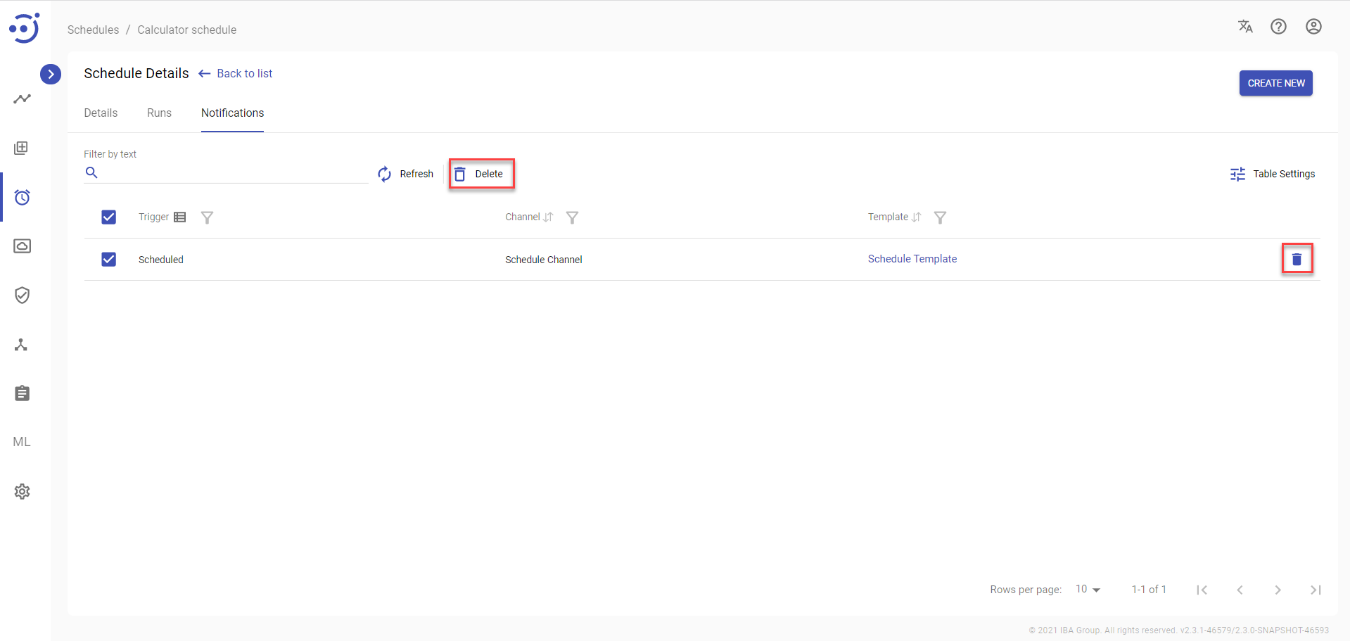The image size is (1350, 641).
Task: Click the Filter by text input field
Action: pyautogui.click(x=232, y=173)
